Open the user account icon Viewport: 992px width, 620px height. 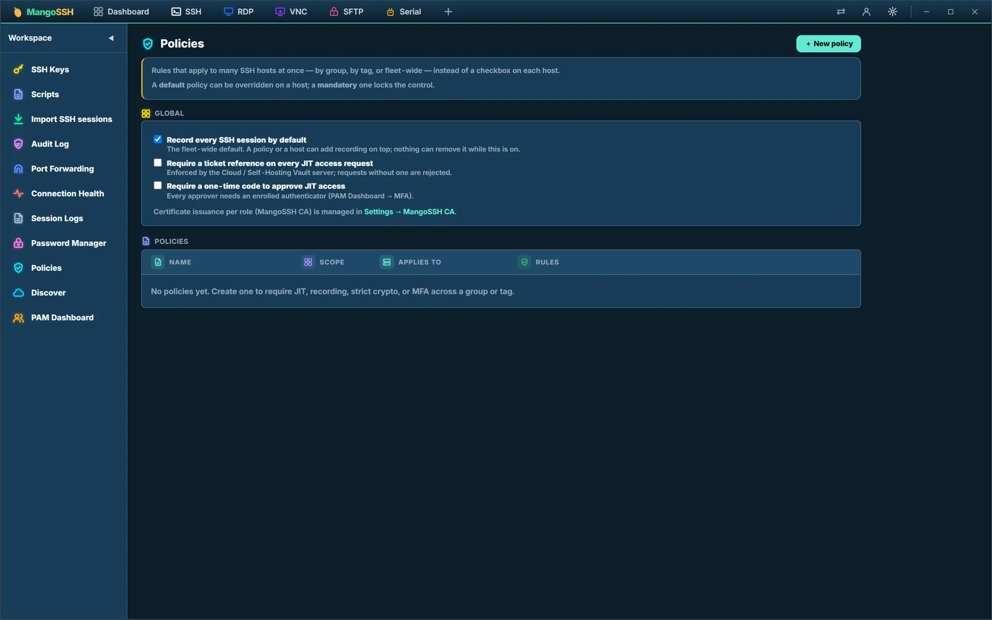click(x=866, y=11)
